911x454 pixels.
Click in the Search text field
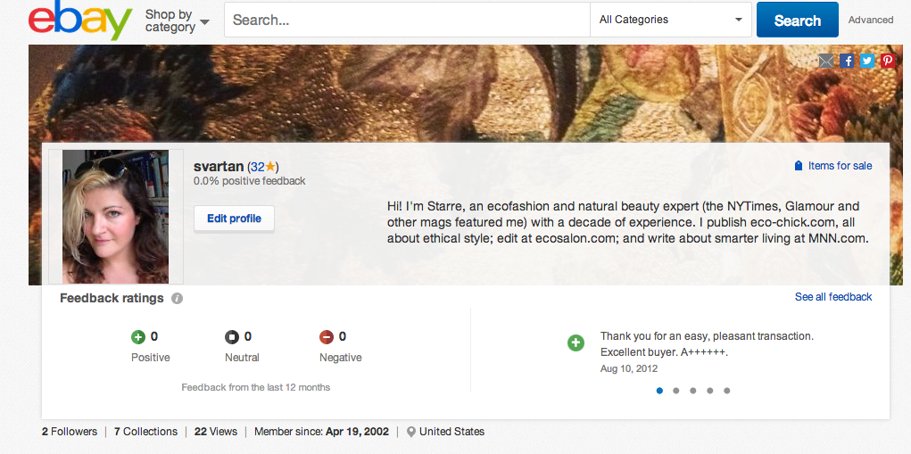[x=407, y=20]
